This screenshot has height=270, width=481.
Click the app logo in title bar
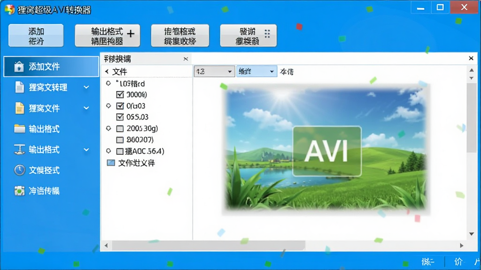point(9,9)
